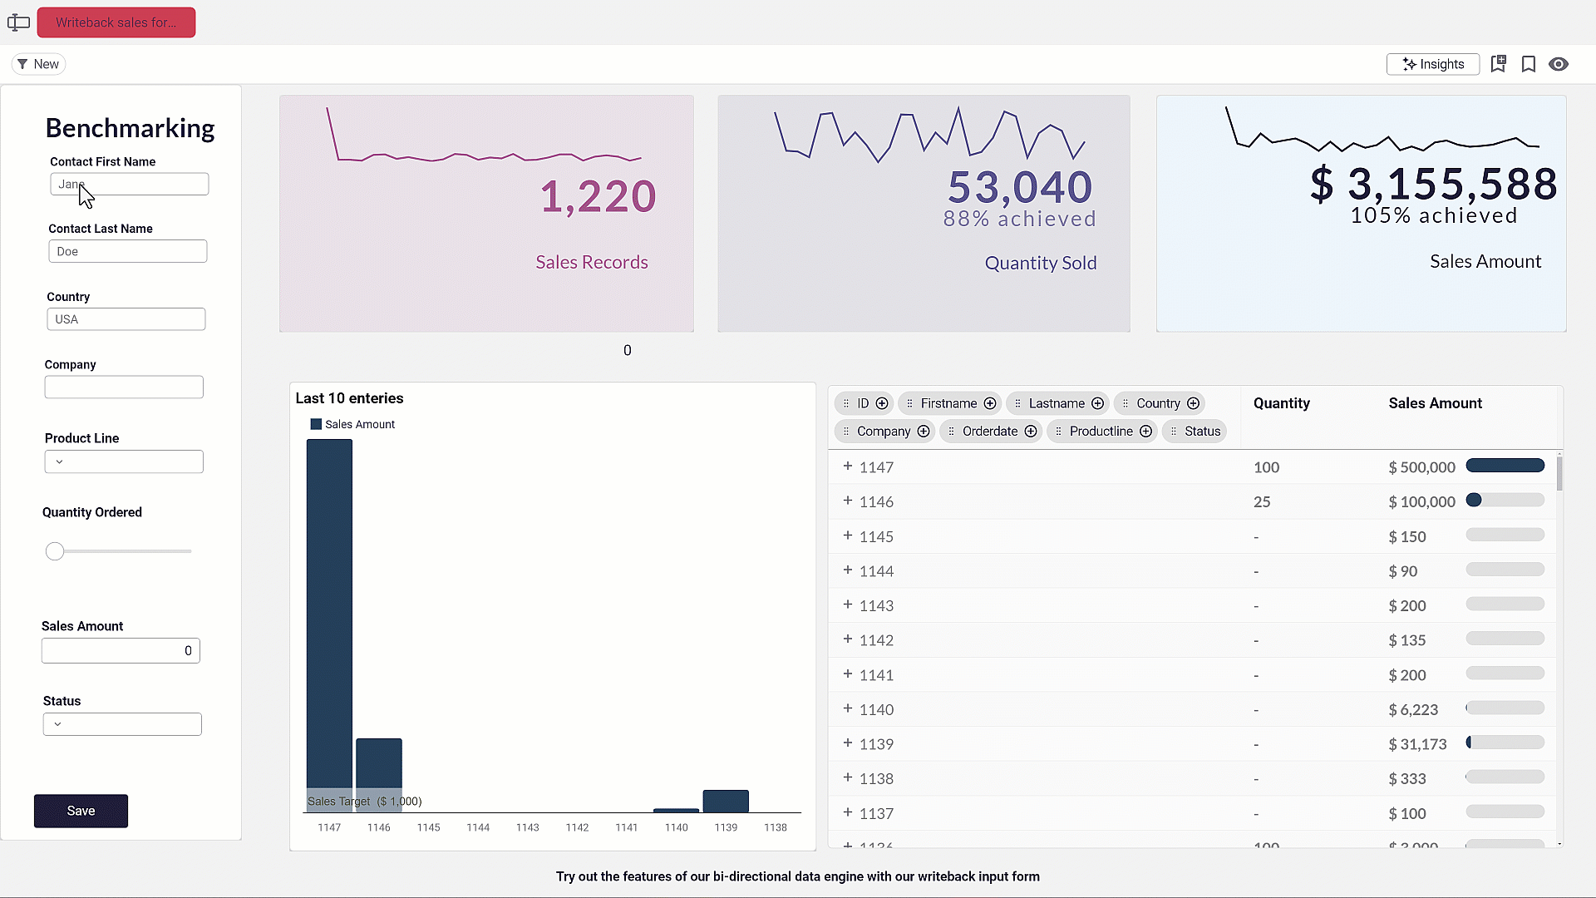
Task: Open Insights panel
Action: click(1433, 64)
